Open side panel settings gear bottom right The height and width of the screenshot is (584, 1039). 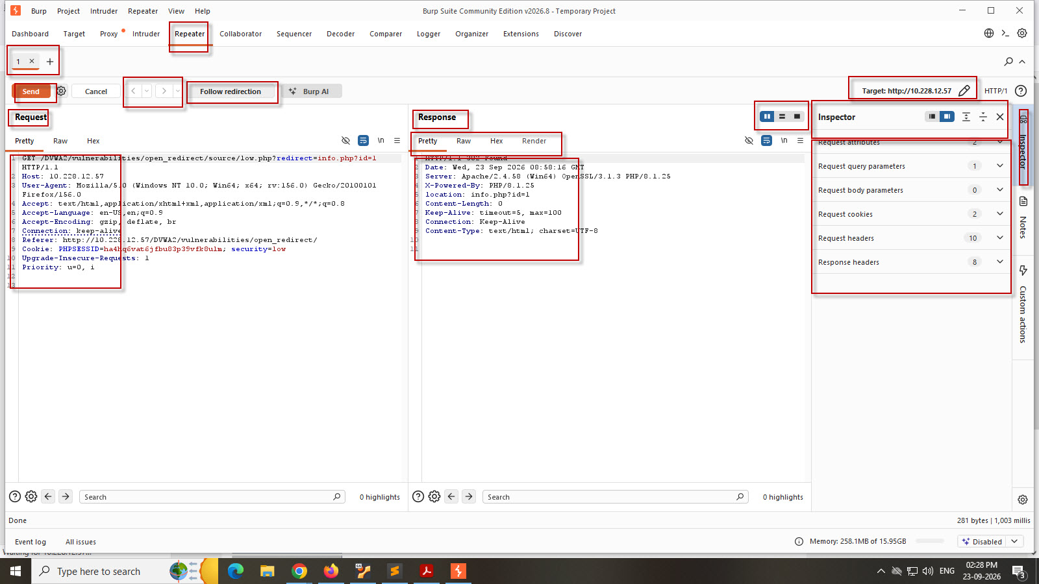coord(1023,500)
